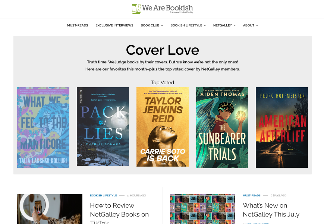This screenshot has height=224, width=324.
Task: Expand the Book Club dropdown chevron
Action: click(162, 25)
